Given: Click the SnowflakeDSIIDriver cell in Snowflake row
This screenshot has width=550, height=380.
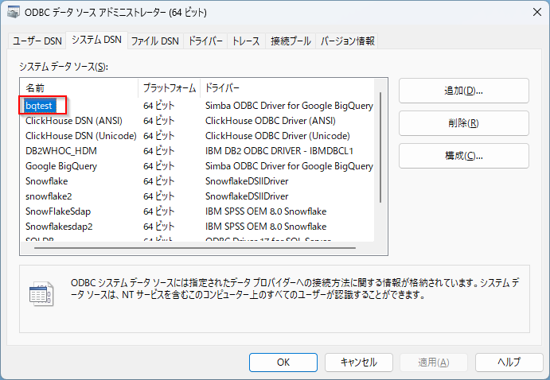Looking at the screenshot, I should click(x=247, y=181).
